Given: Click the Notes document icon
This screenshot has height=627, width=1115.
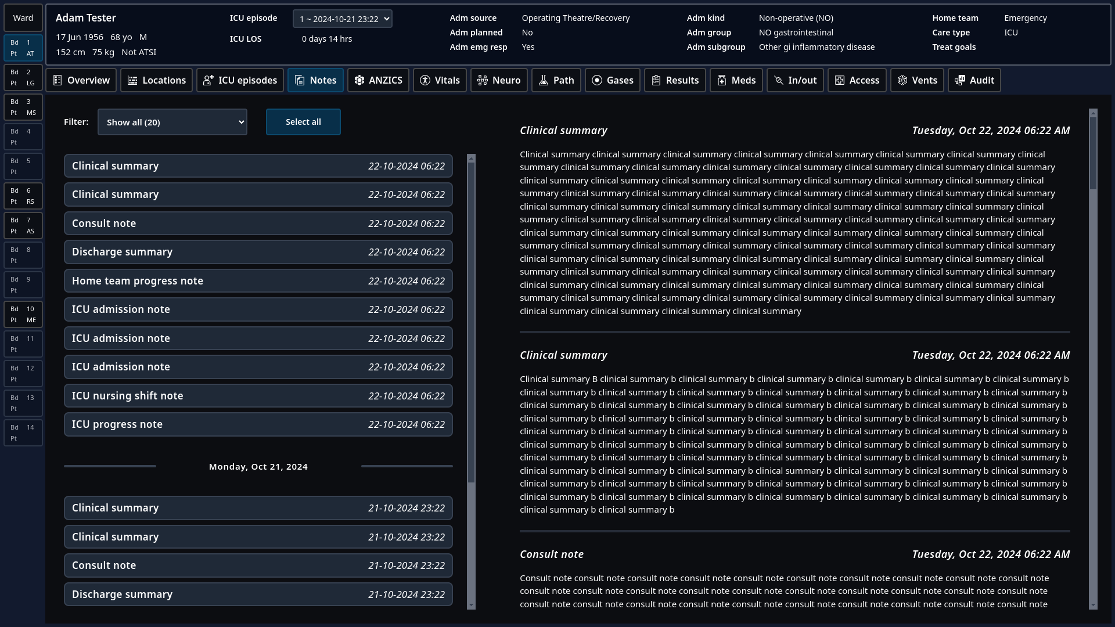Looking at the screenshot, I should (x=300, y=80).
